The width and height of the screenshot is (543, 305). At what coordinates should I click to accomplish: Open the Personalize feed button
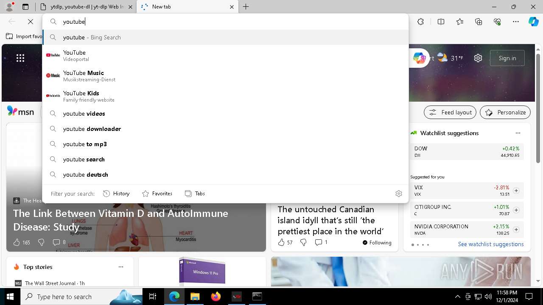click(505, 112)
